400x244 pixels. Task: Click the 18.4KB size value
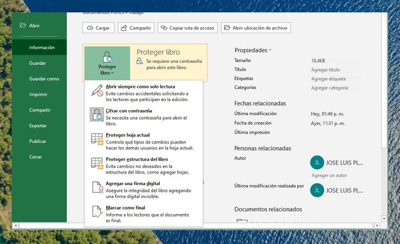tap(318, 61)
